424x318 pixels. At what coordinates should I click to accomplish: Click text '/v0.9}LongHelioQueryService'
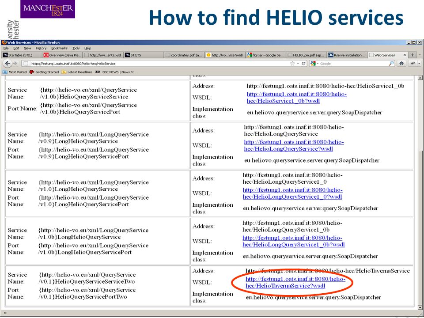tap(78, 141)
